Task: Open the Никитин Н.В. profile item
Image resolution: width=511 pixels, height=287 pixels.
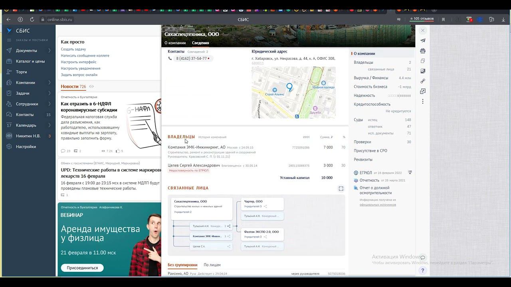Action: [29, 136]
